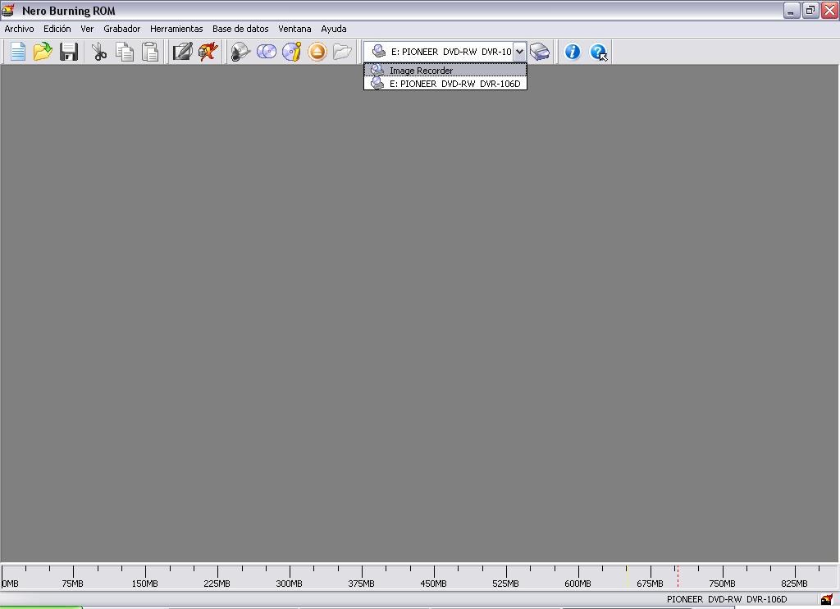Click the Nero application icon in the title bar

(8, 10)
